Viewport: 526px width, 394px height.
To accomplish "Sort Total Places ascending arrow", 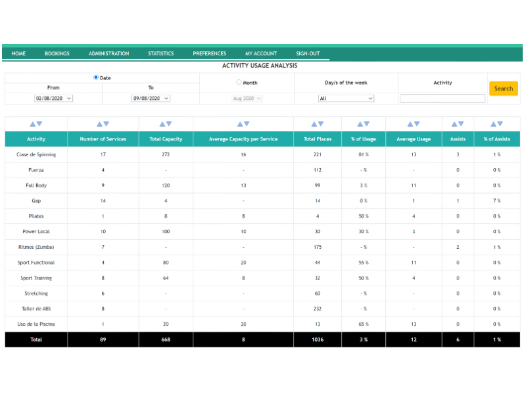I will 315,123.
